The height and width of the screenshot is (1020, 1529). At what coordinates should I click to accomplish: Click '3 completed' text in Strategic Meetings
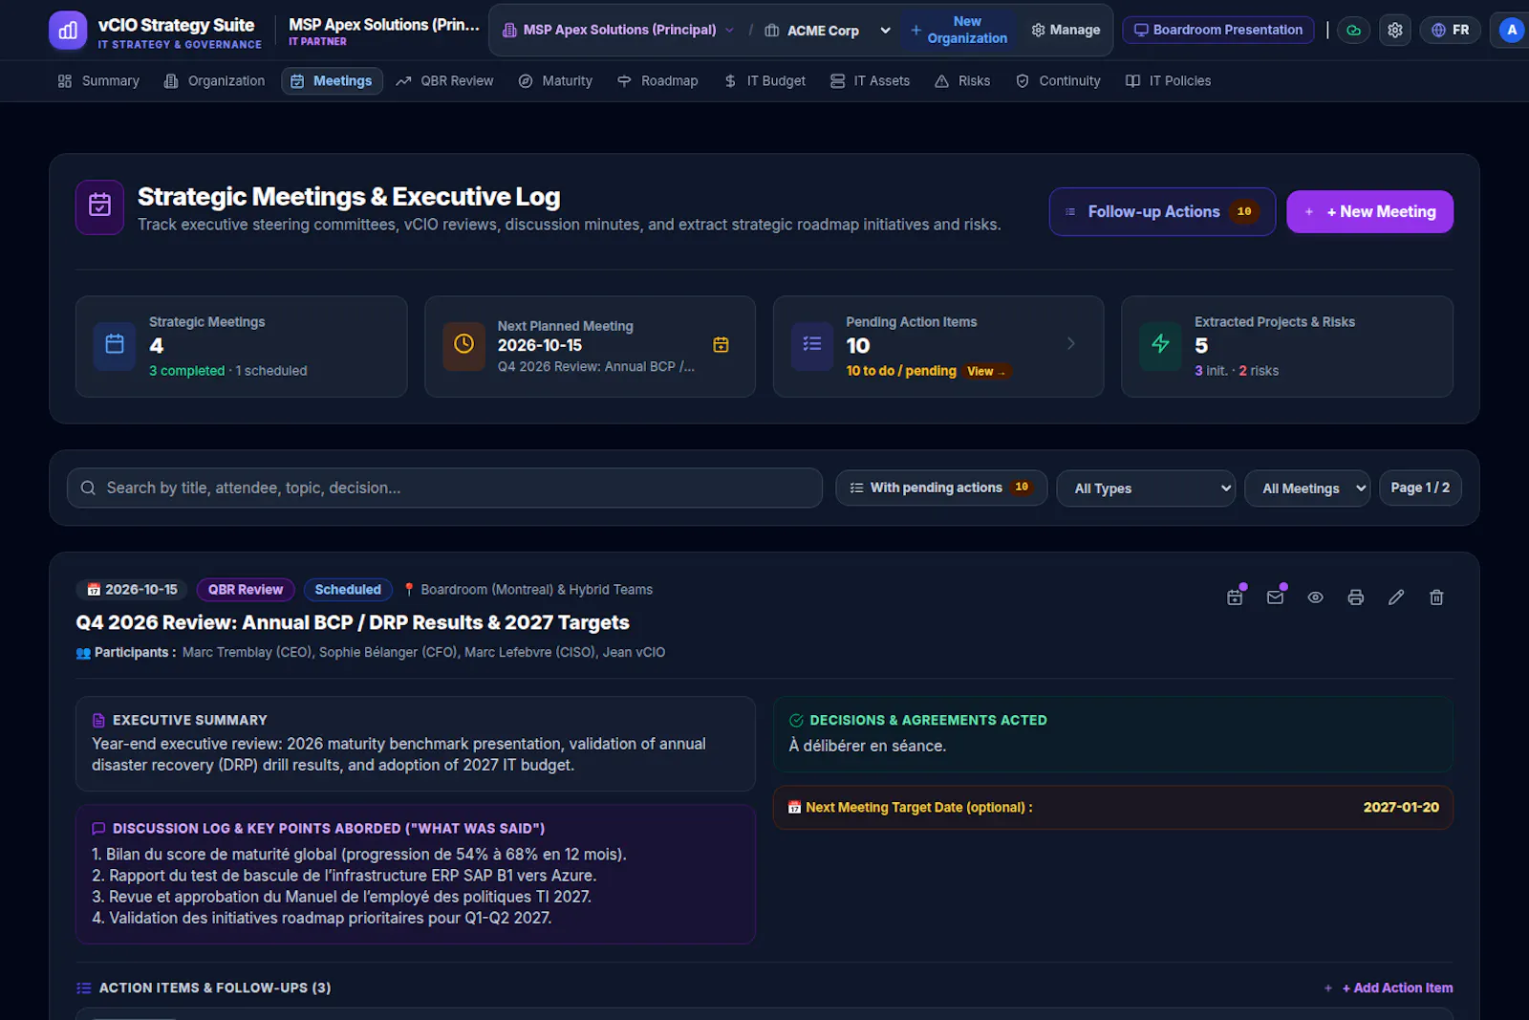(x=186, y=371)
